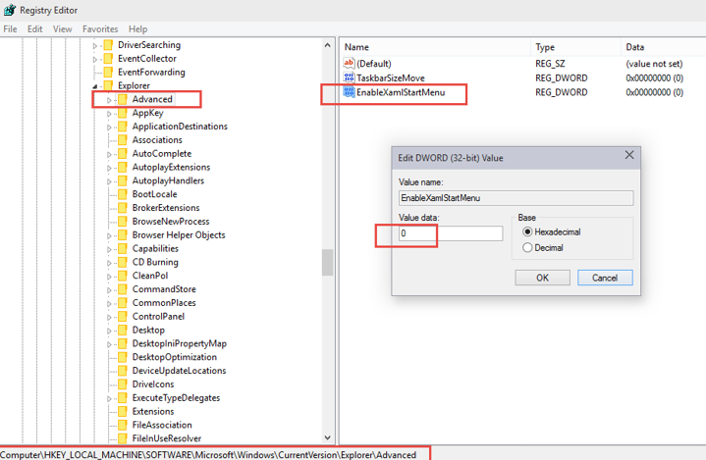Click the Desktop folder icon
Viewport: 706px width, 460px height.
123,331
